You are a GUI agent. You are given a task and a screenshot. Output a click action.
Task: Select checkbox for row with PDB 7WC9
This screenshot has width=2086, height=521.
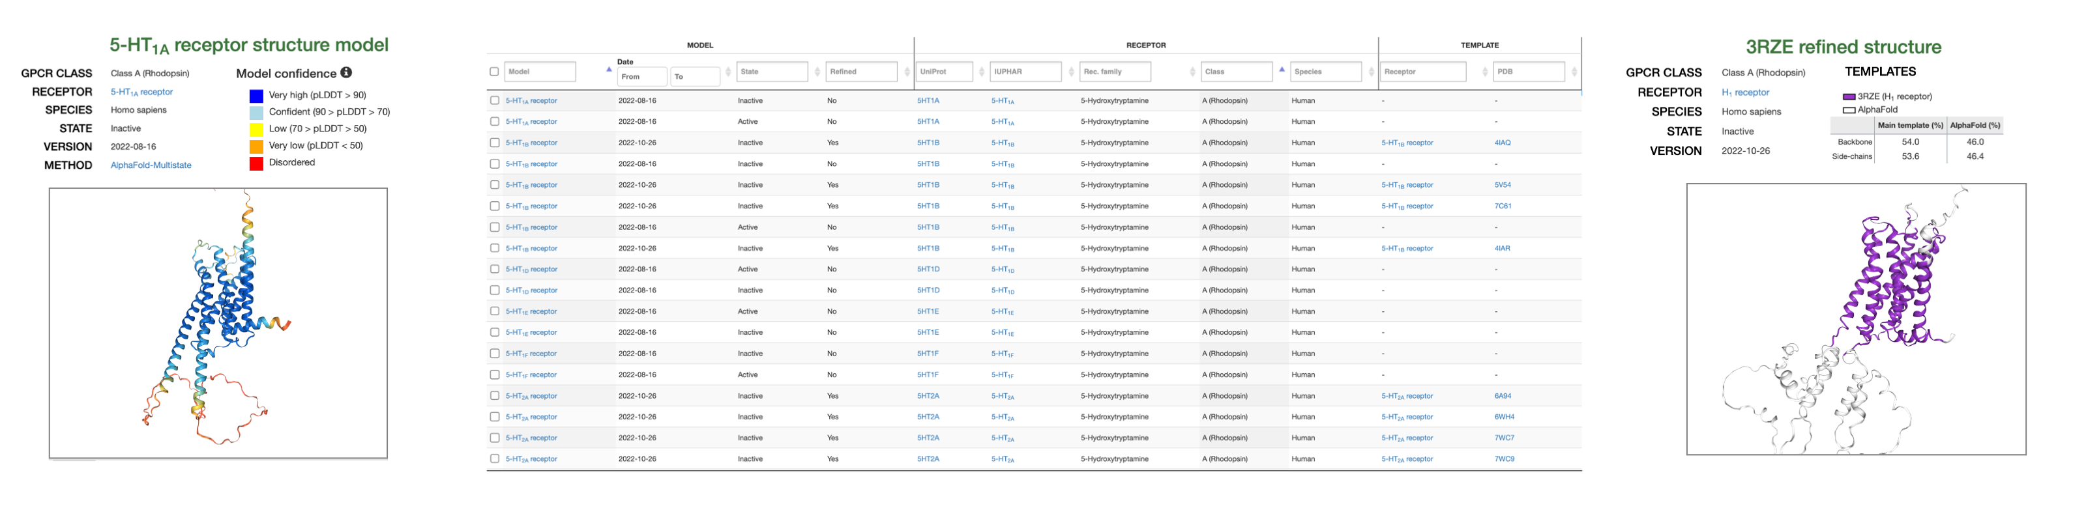click(494, 460)
